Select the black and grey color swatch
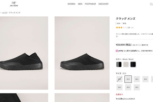This screenshot has height=102, width=153. (119, 65)
